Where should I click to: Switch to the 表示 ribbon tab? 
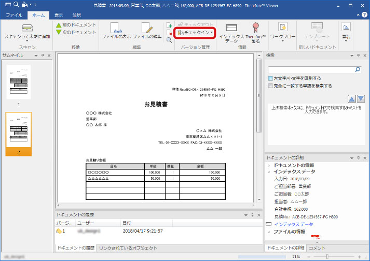click(x=59, y=16)
